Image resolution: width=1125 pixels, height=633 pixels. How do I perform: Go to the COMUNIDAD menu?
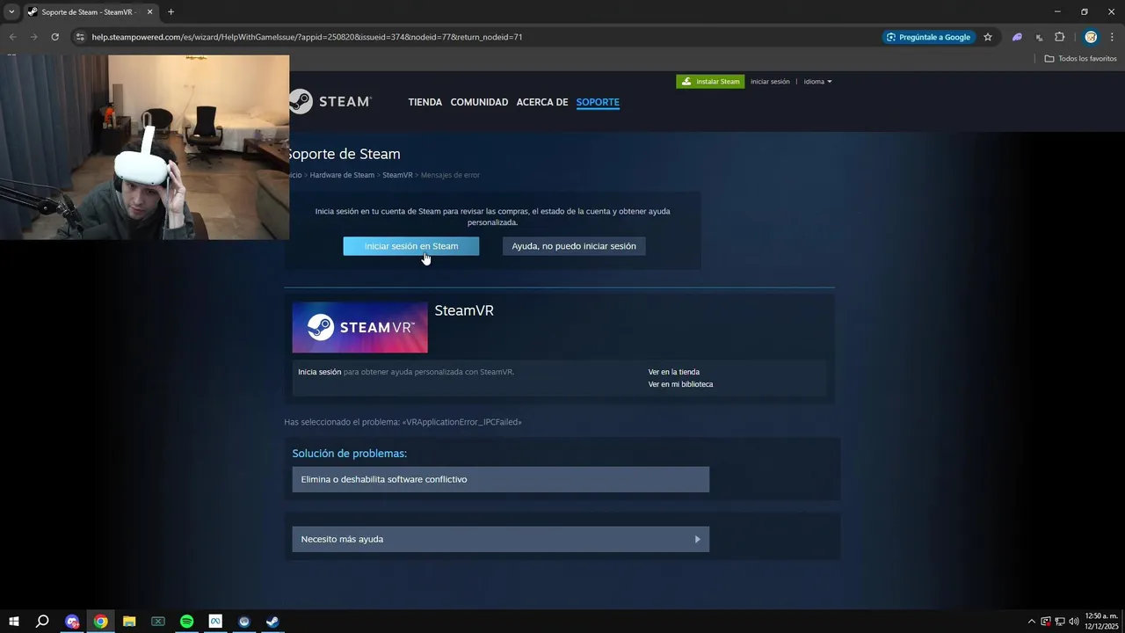pos(479,102)
